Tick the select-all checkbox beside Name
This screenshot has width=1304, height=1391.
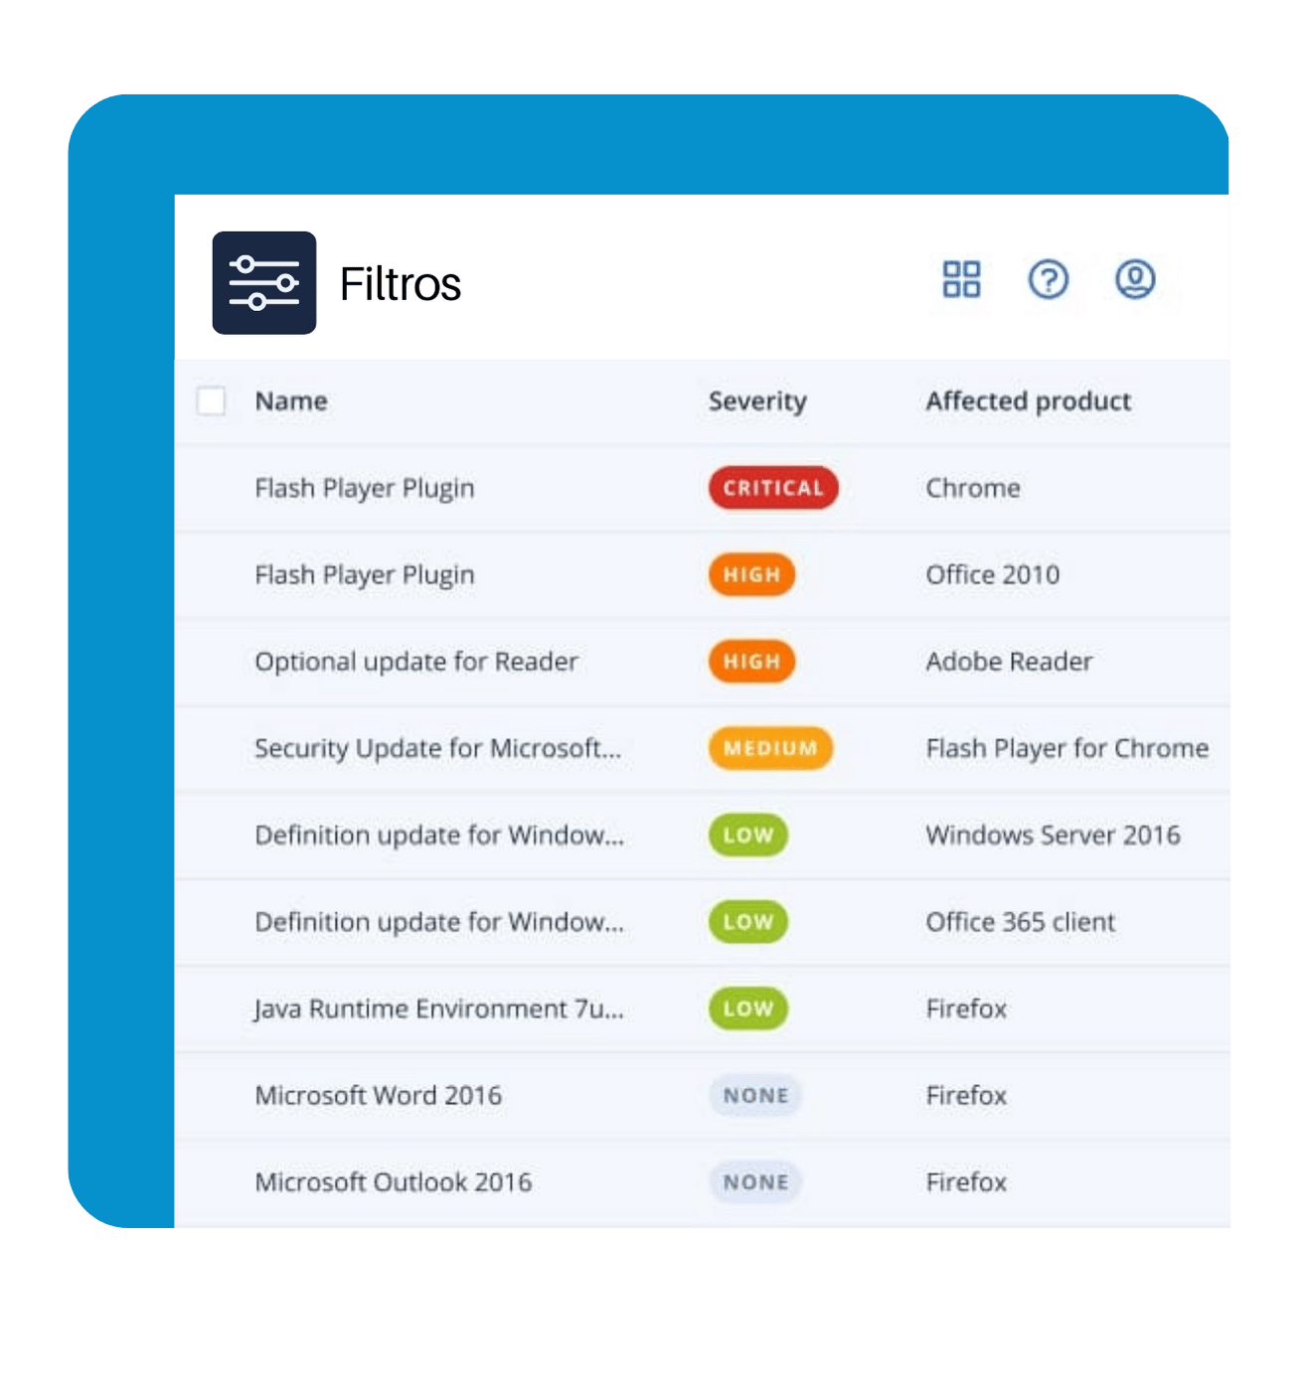[211, 401]
